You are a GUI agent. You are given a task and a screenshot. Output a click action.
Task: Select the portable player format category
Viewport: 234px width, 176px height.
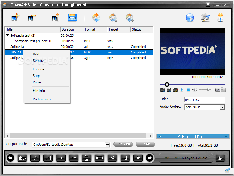125,158
